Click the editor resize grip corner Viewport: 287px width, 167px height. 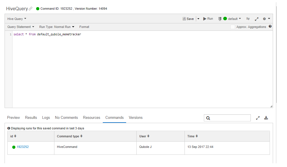point(271,106)
